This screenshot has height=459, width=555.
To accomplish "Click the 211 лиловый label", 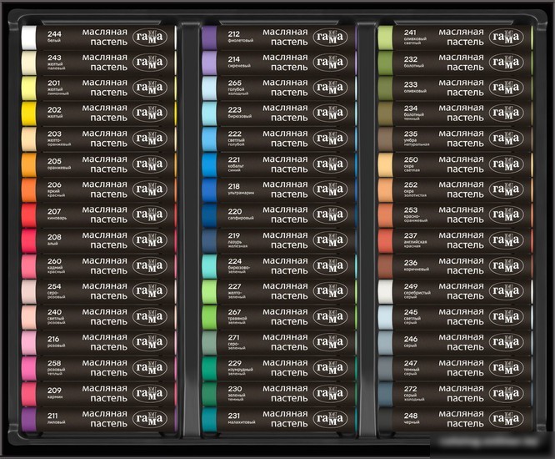I will (57, 418).
